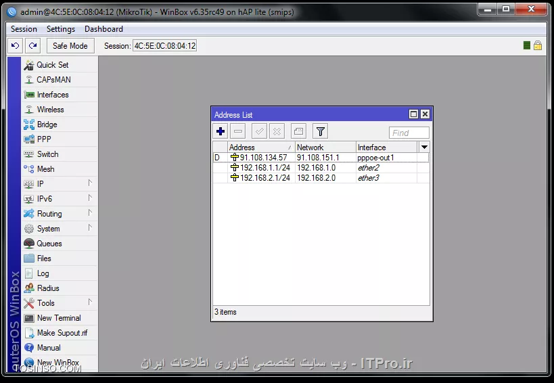Toggle Safe Mode
This screenshot has width=554, height=383.
point(70,46)
